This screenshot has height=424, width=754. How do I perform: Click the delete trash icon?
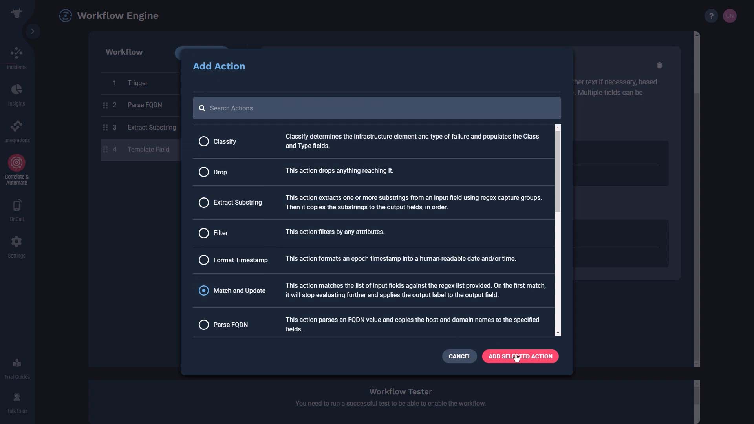660,65
